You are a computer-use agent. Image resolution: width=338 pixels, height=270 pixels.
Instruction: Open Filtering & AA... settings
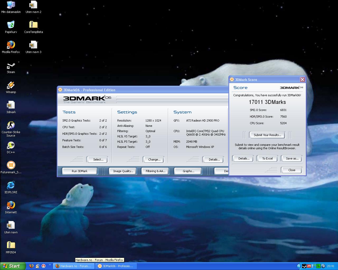156,171
